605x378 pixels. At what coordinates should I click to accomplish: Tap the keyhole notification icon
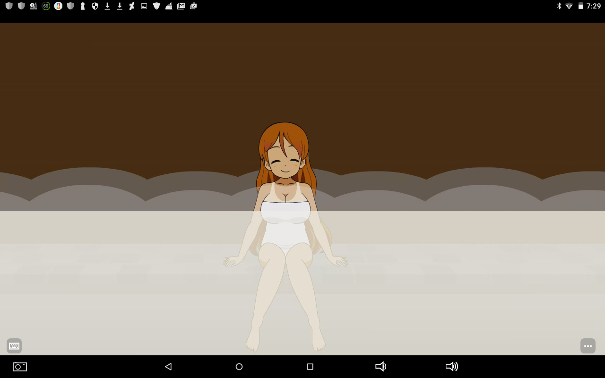click(83, 6)
